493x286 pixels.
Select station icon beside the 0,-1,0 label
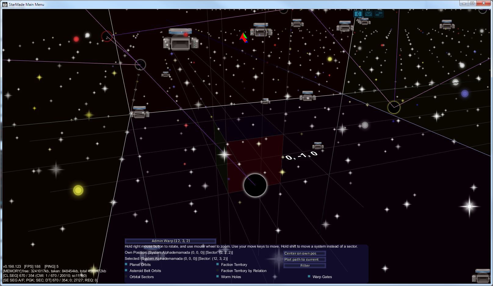click(318, 146)
